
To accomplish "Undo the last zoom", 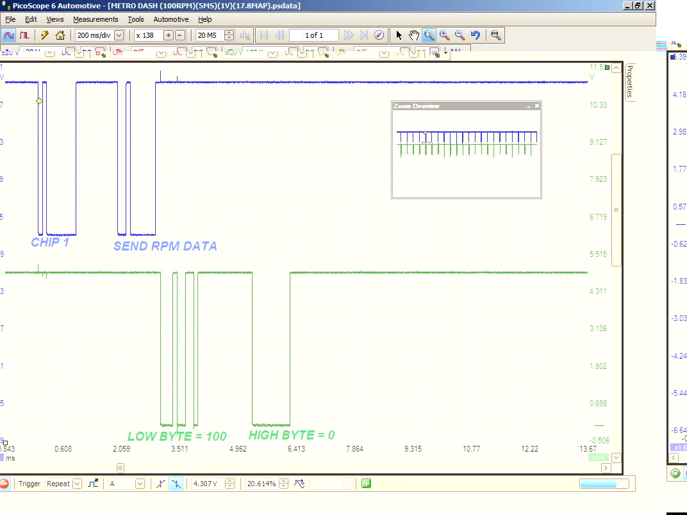I will (476, 35).
